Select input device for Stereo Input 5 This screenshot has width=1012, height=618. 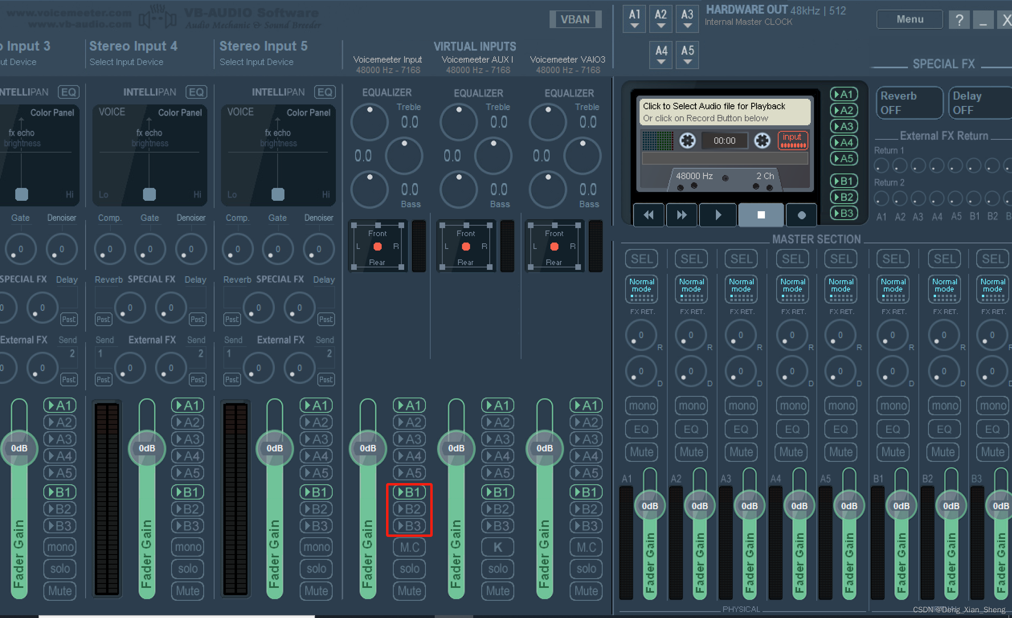pyautogui.click(x=256, y=62)
